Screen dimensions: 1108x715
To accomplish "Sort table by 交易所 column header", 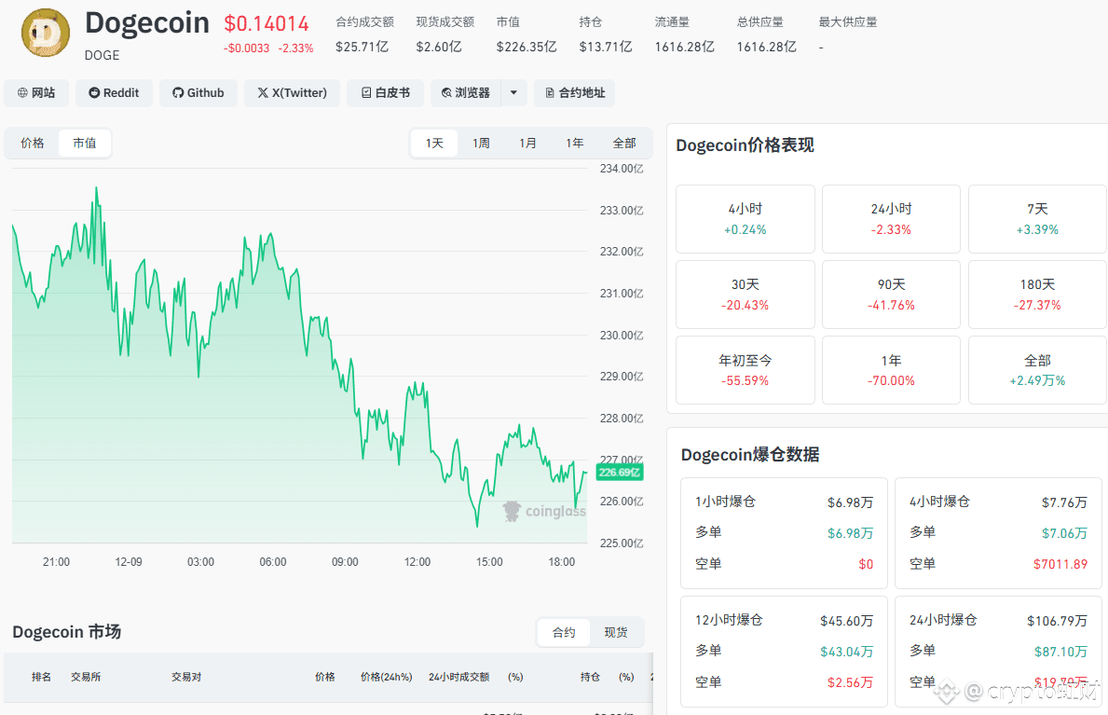I will pos(86,677).
